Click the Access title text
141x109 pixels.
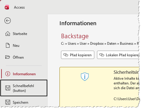pyautogui.click(x=19, y=7)
